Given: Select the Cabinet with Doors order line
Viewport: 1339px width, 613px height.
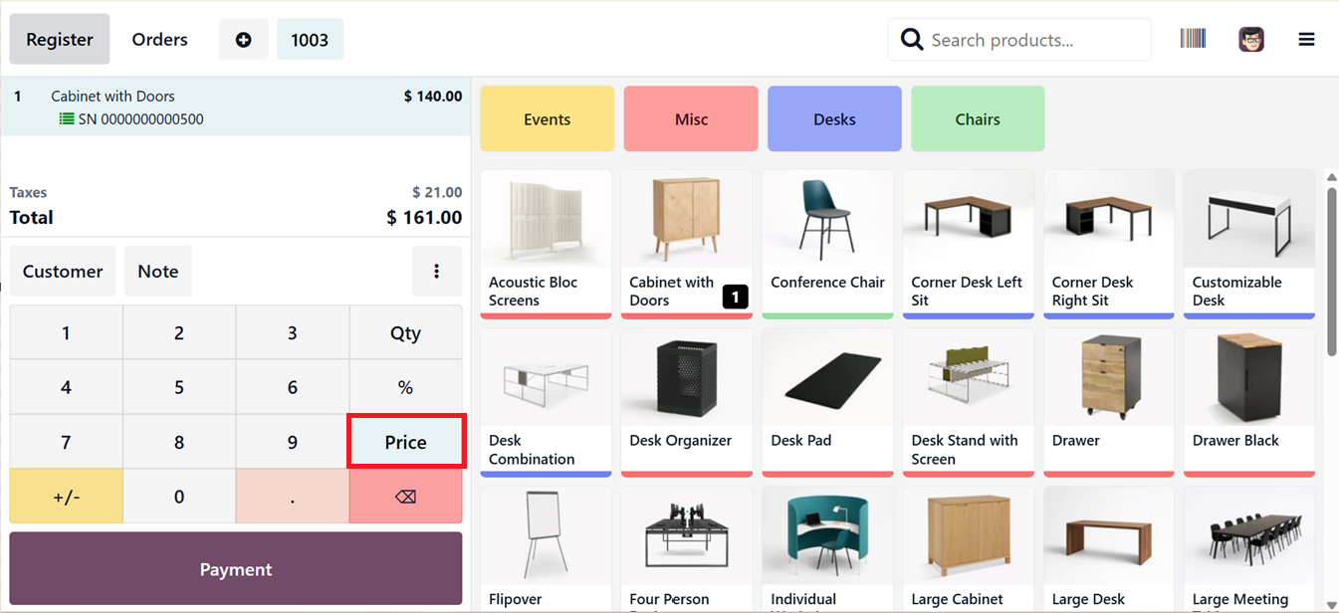Looking at the screenshot, I should pyautogui.click(x=235, y=106).
